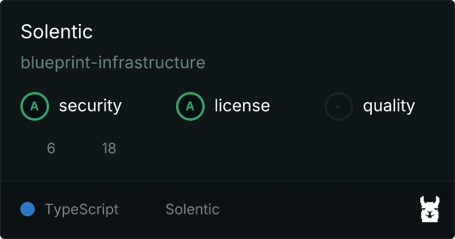Select the security label

[90, 106]
